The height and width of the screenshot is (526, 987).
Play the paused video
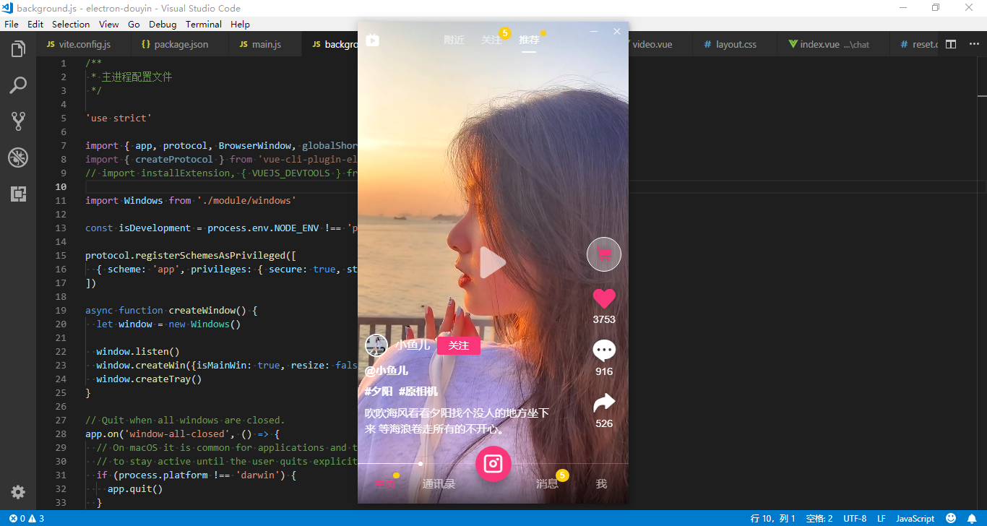point(493,263)
